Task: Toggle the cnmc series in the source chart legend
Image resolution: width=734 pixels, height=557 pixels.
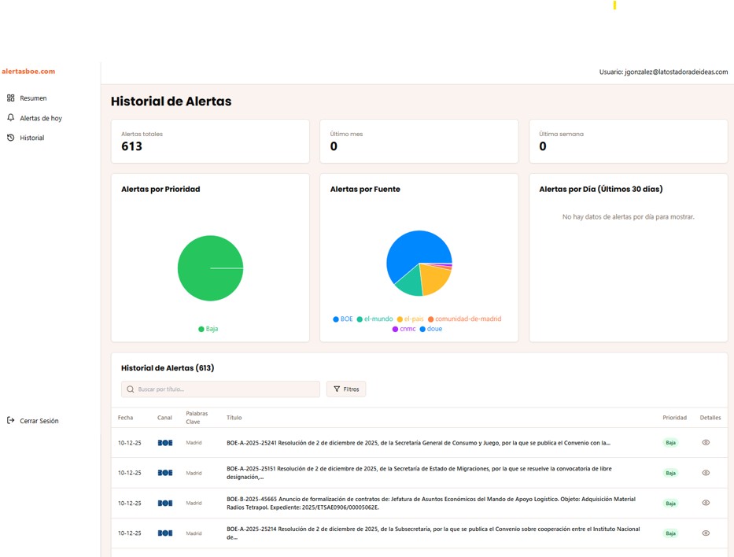Action: click(x=405, y=329)
